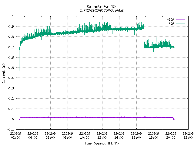Click y-axis tick value -0.1
The width and height of the screenshot is (194, 146).
(x=10, y=130)
